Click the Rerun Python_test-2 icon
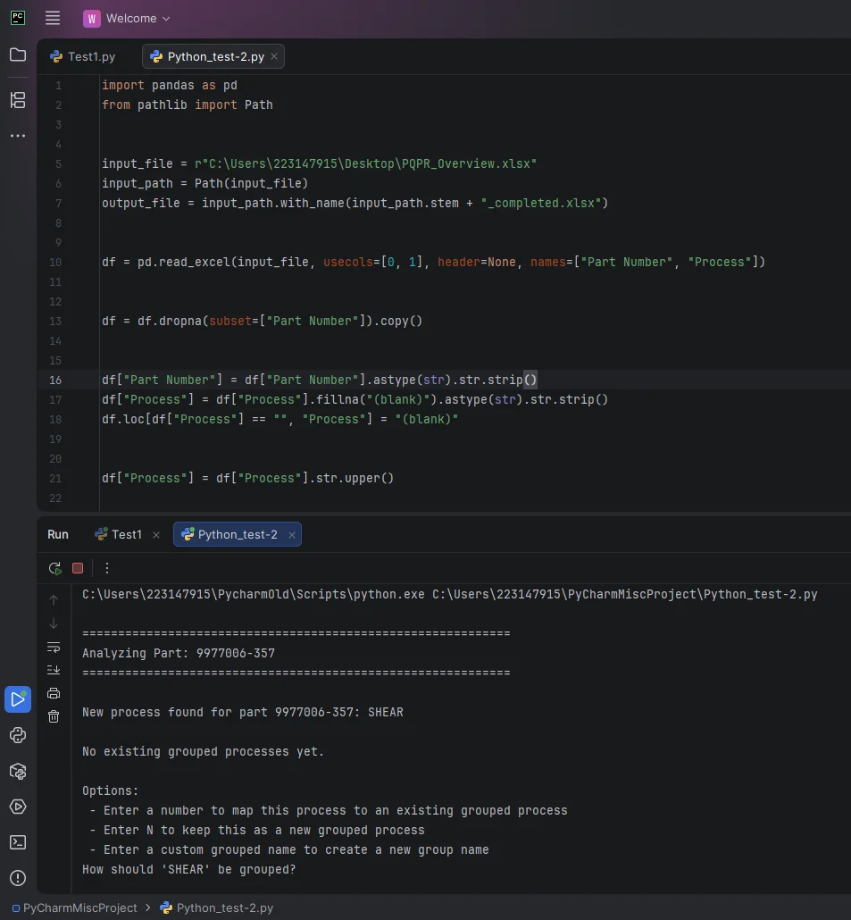Viewport: 851px width, 920px height. (x=54, y=568)
